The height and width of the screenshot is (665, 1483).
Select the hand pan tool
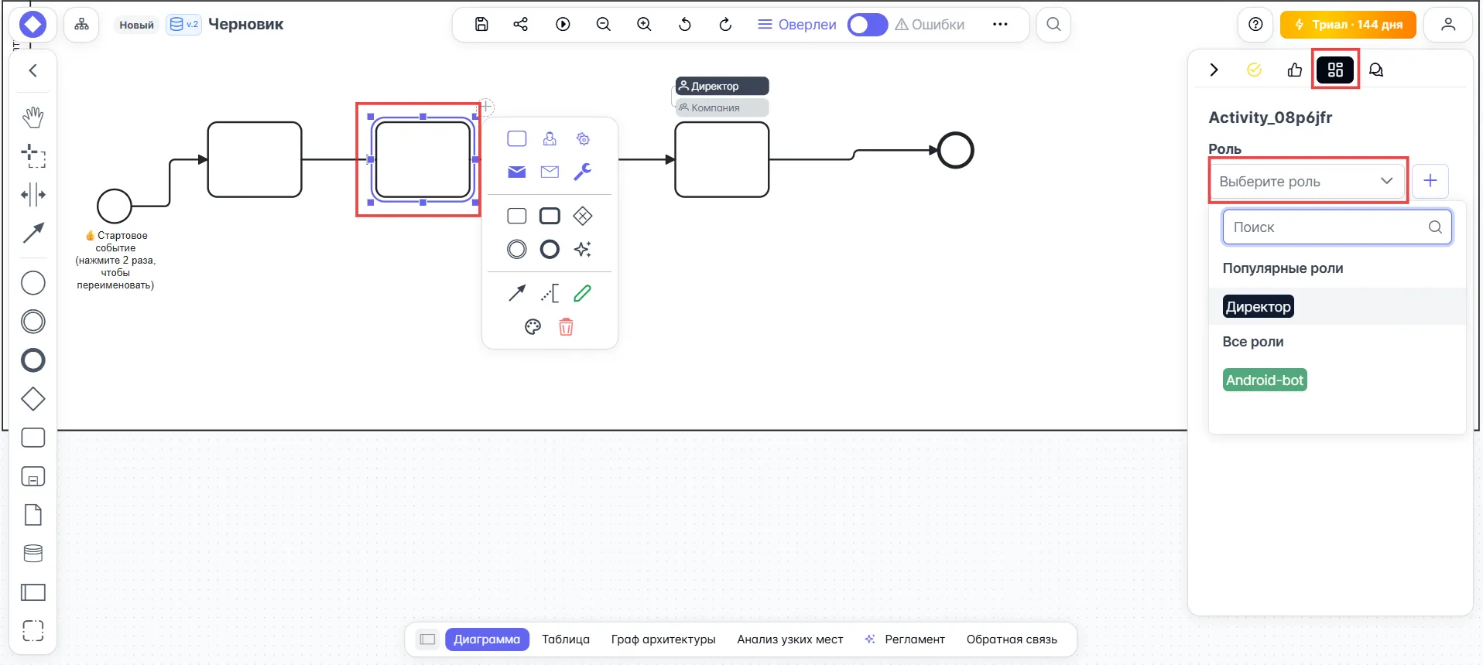coord(33,118)
